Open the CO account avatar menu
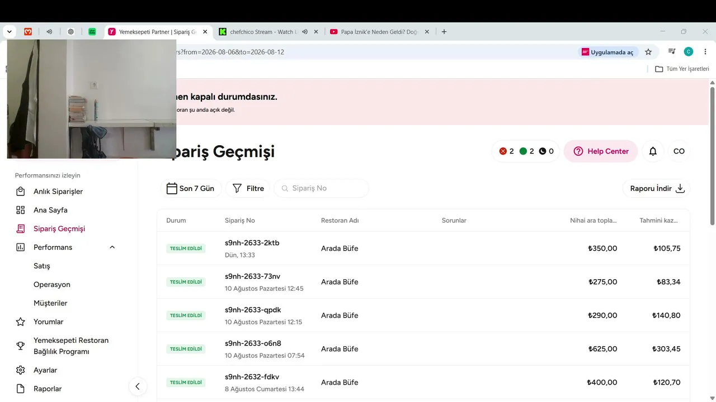716x402 pixels. tap(679, 151)
